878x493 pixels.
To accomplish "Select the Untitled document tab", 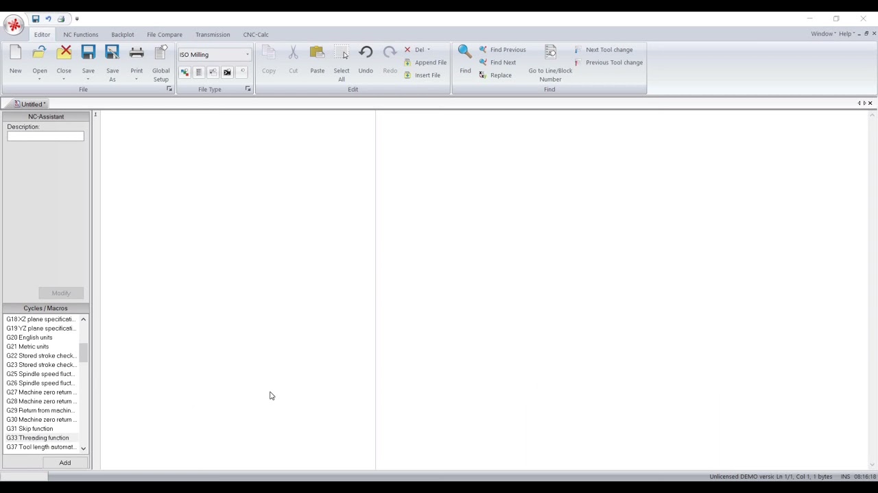I will pyautogui.click(x=30, y=104).
